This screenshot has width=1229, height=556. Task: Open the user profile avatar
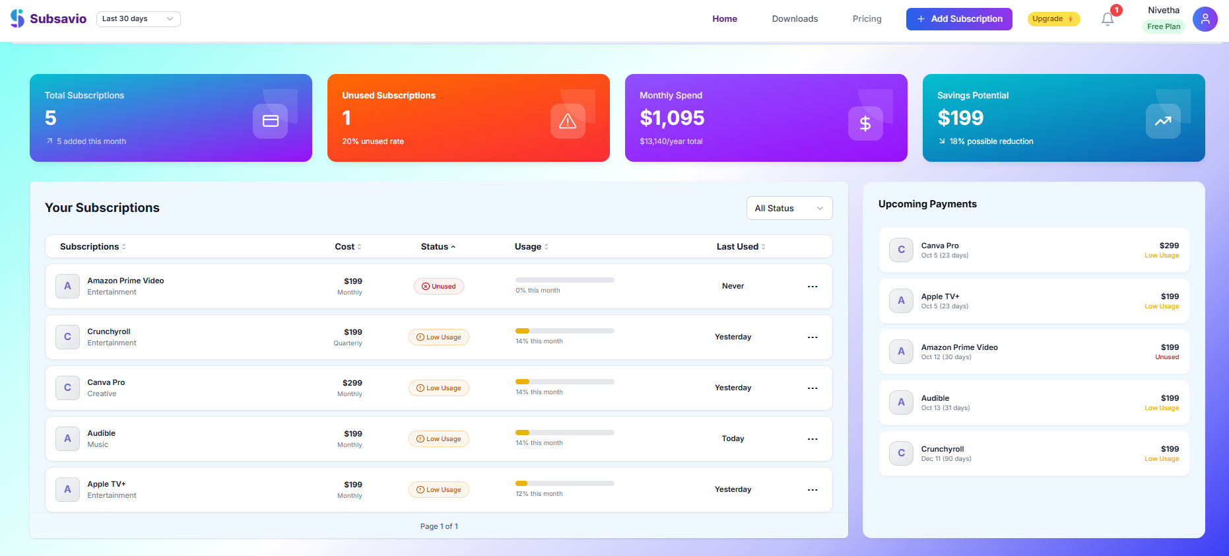(1205, 19)
